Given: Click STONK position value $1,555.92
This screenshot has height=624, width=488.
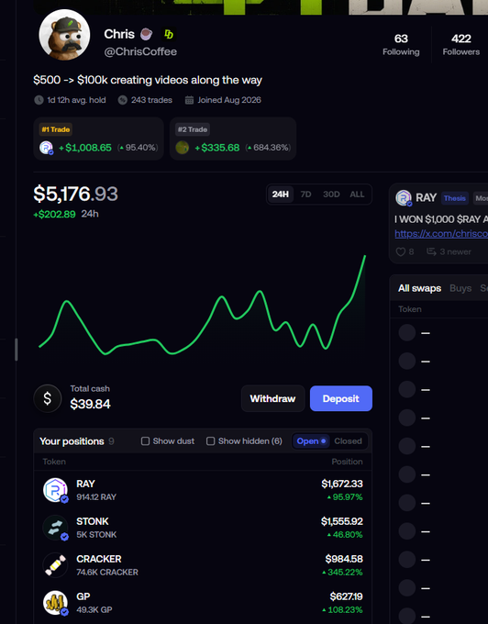Looking at the screenshot, I should tap(342, 521).
